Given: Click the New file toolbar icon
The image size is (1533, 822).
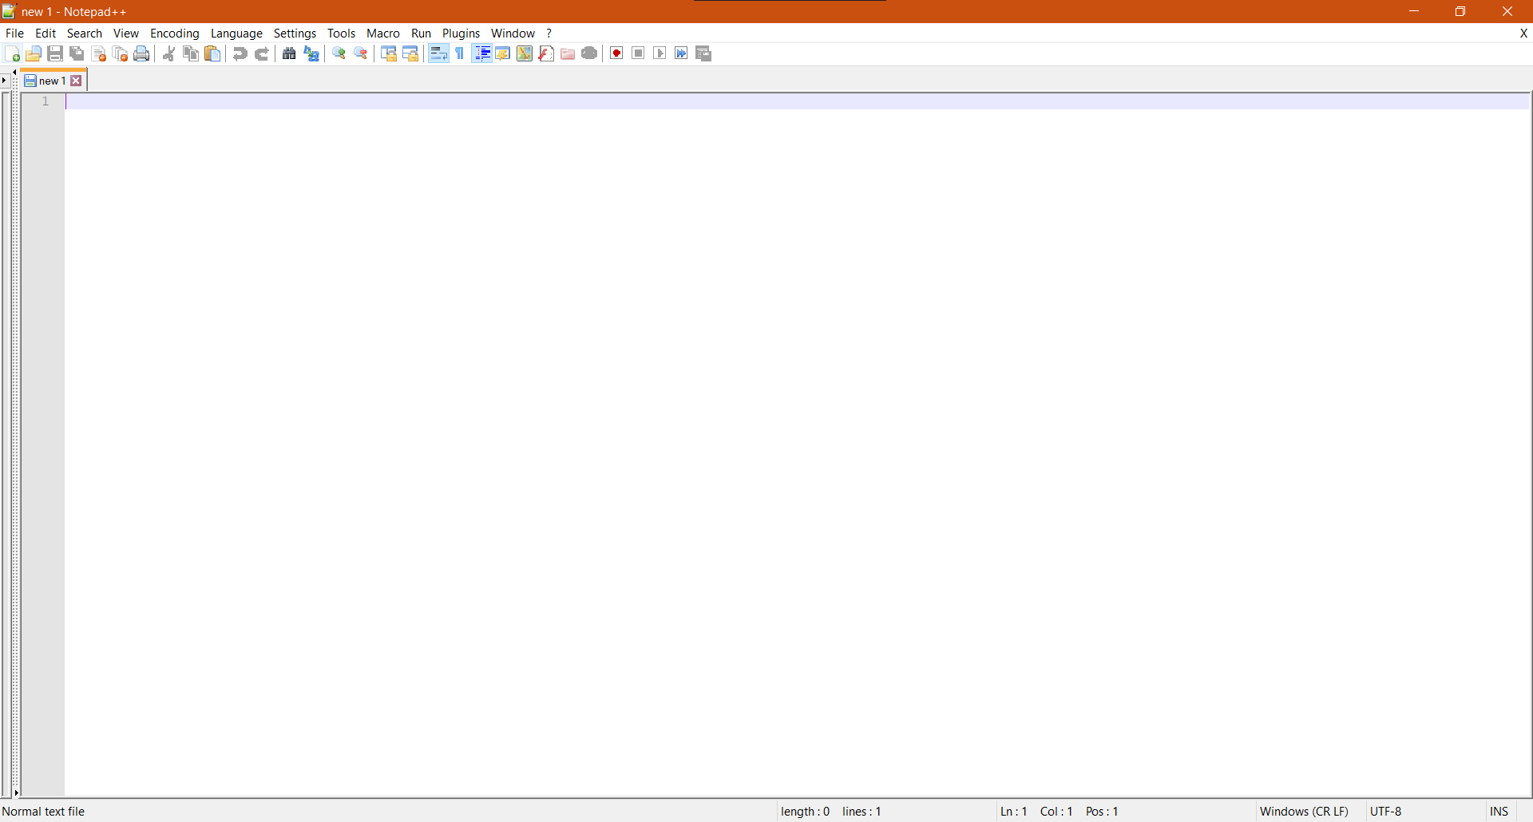Looking at the screenshot, I should pyautogui.click(x=12, y=53).
